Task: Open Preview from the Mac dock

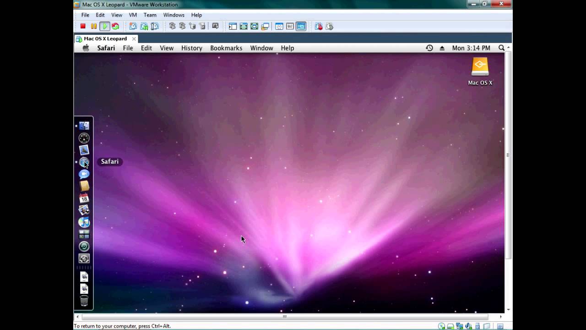Action: (x=84, y=210)
